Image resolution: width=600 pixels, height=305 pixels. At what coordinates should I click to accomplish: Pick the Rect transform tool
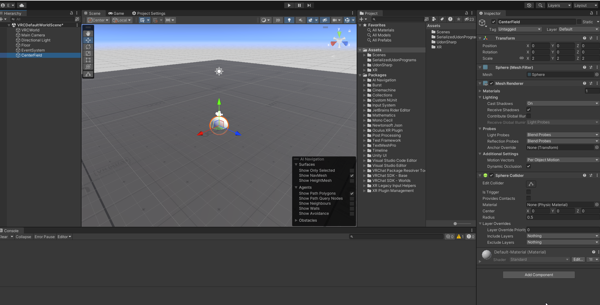pyautogui.click(x=88, y=60)
